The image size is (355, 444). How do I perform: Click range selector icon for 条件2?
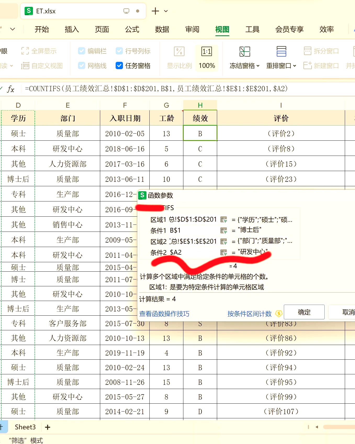224,253
